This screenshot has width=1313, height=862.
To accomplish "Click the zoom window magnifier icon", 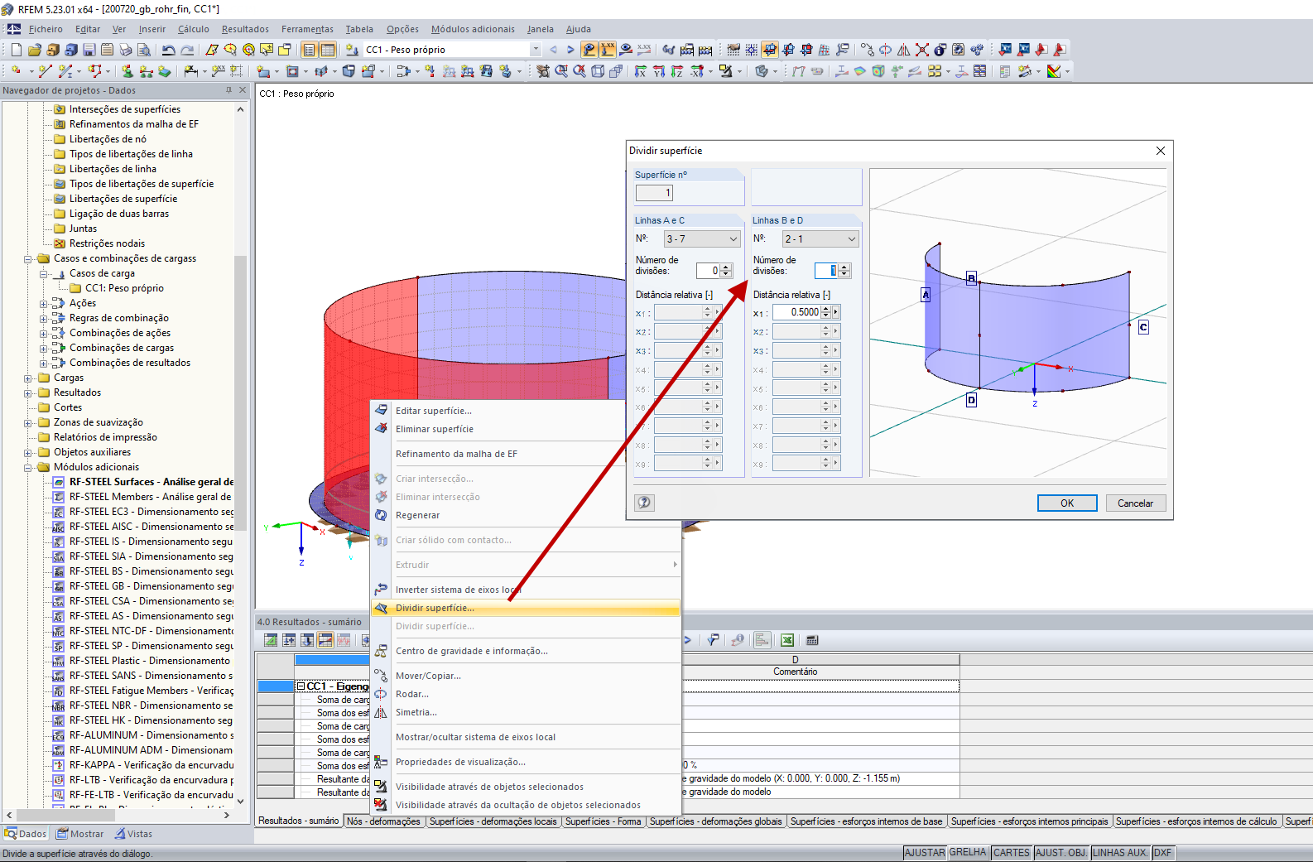I will click(561, 71).
